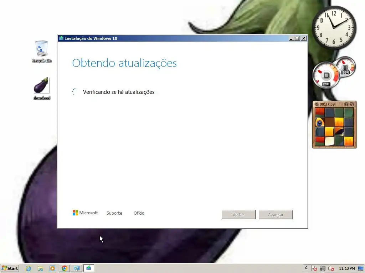This screenshot has width=365, height=273.
Task: Open the 11:10 PM tray clock
Action: [347, 269]
